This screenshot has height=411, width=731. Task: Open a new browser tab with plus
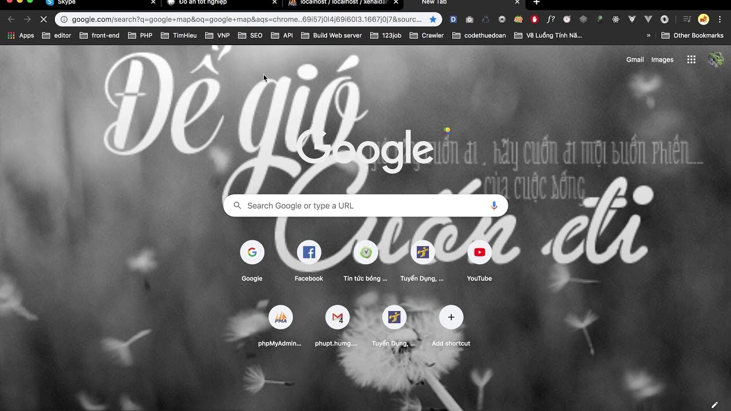coord(536,3)
